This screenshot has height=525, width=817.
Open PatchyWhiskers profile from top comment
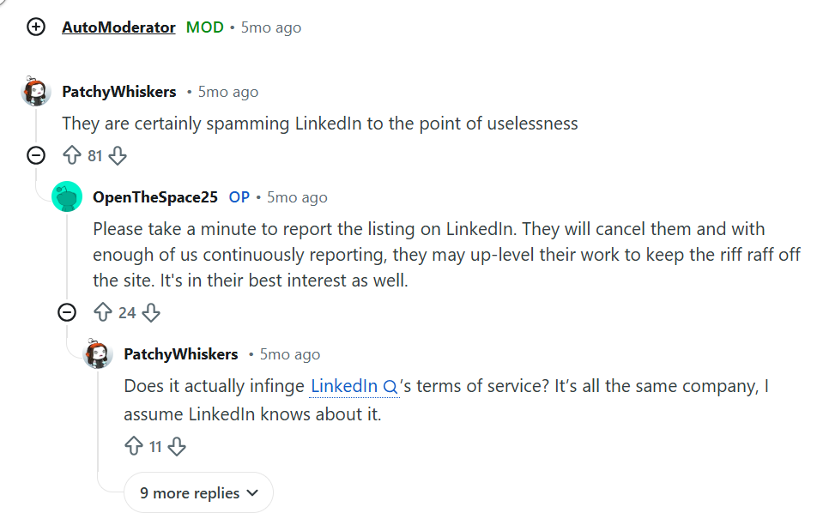pyautogui.click(x=119, y=92)
